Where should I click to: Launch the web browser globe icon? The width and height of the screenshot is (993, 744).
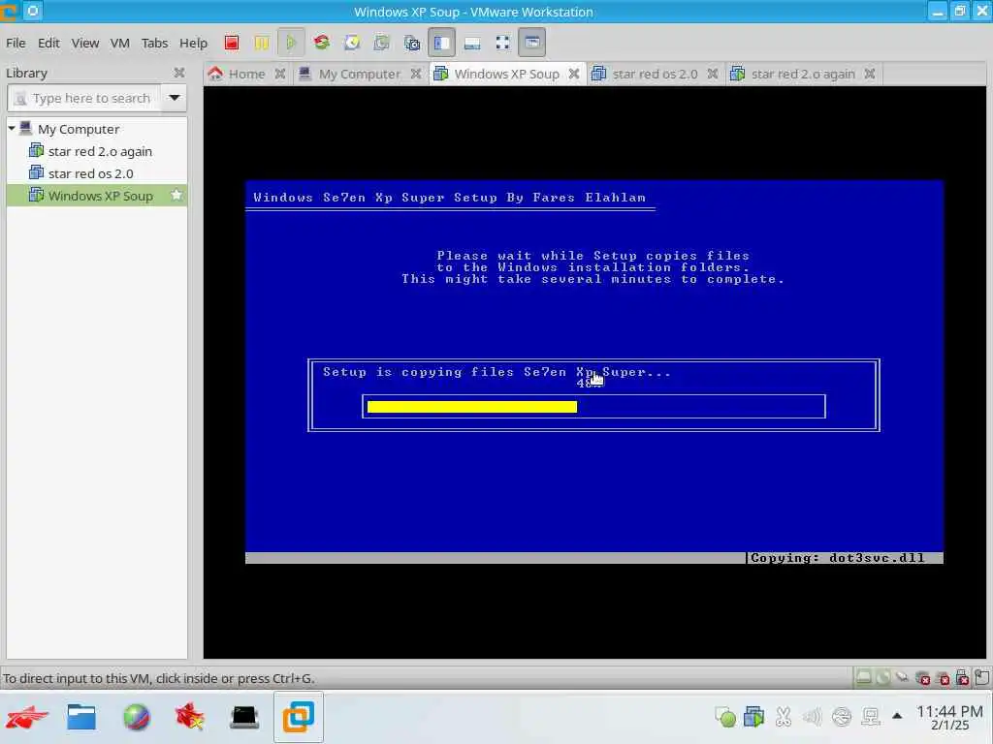point(136,718)
